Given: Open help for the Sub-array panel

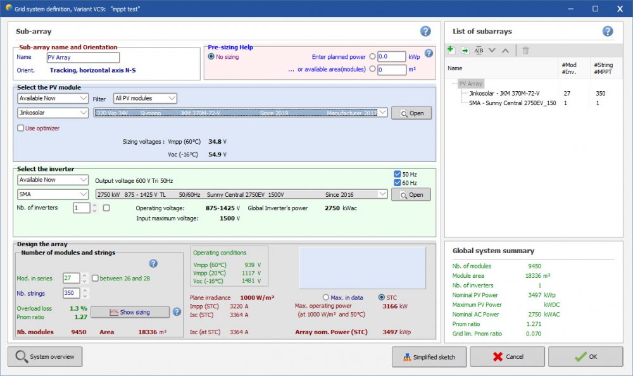Looking at the screenshot, I should click(x=425, y=31).
